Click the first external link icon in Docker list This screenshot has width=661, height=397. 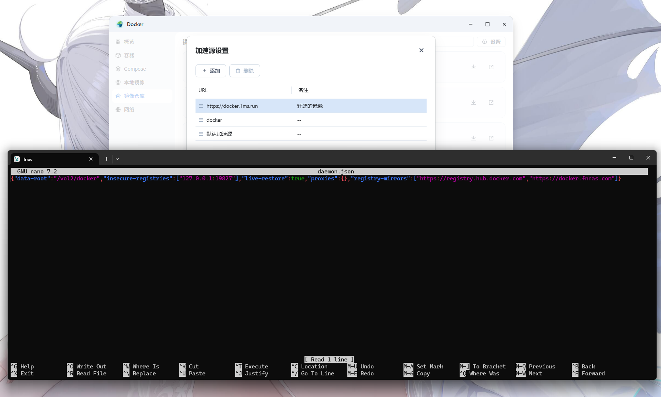491,67
